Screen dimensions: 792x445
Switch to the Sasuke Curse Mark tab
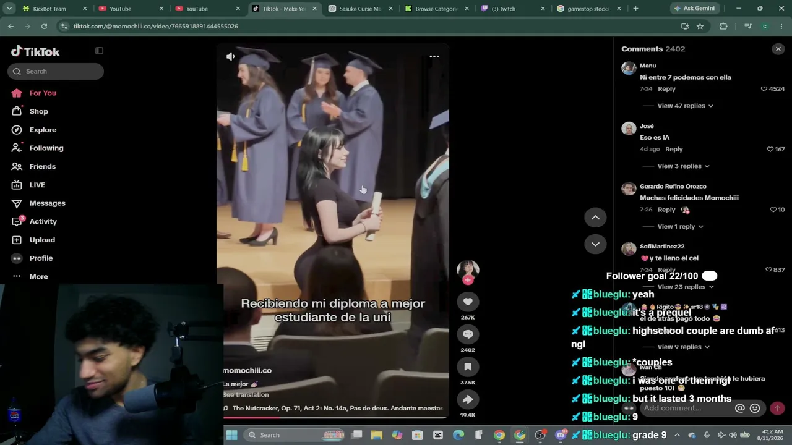pos(360,9)
